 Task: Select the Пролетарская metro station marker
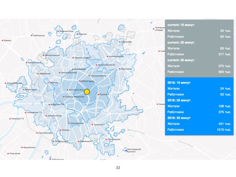[106, 139]
